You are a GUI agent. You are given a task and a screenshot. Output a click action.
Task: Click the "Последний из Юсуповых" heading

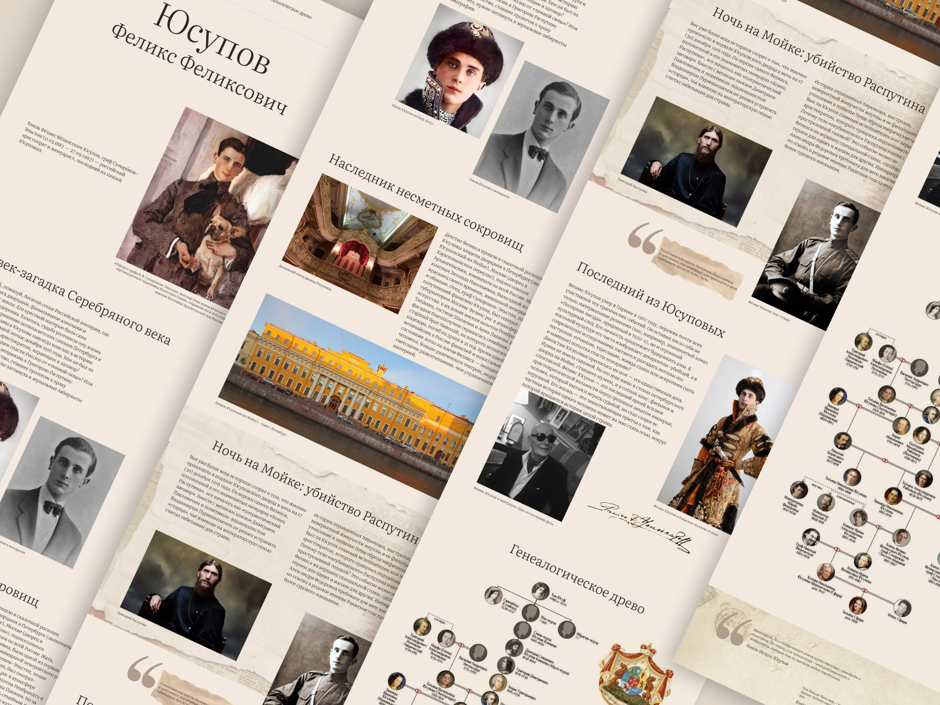click(x=650, y=299)
